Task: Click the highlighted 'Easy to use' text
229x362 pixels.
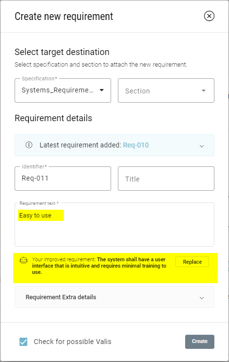Action: 36,216
